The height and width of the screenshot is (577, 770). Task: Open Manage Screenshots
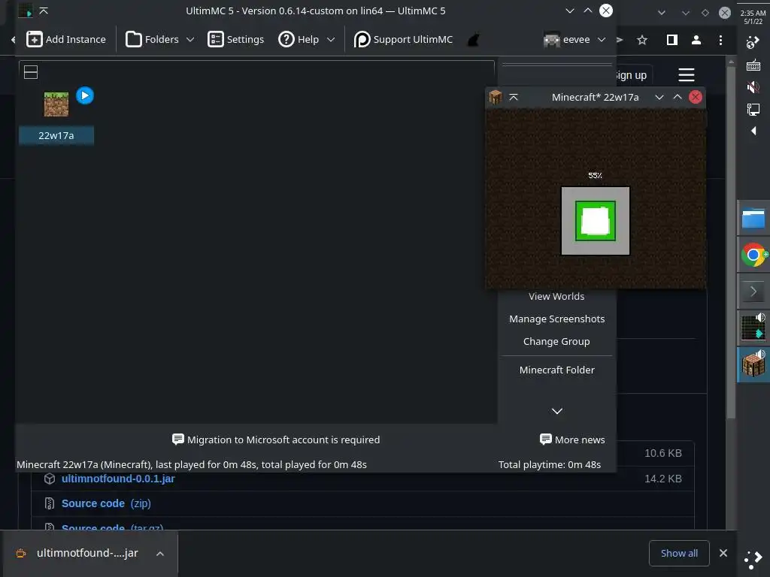pos(556,319)
